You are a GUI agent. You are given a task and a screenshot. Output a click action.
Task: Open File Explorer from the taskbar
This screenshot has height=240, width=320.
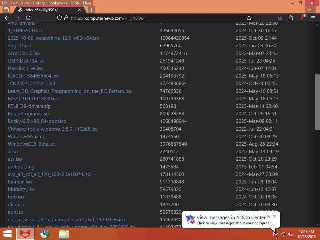coord(64,234)
